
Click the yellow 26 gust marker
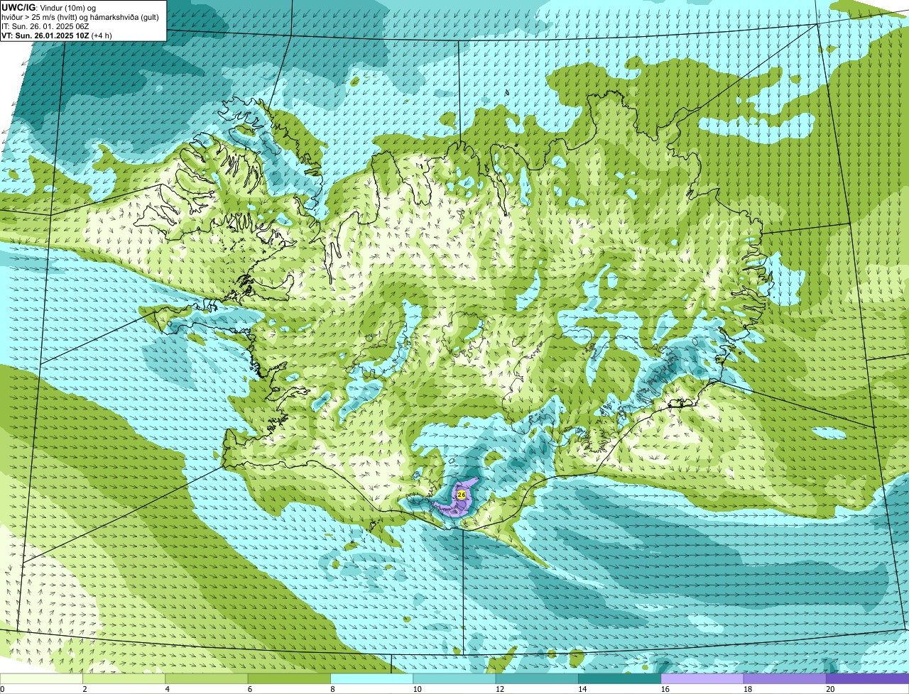coord(462,495)
